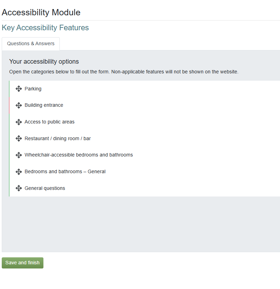280x289 pixels.
Task: Open the Restaurant / dining room / bar section
Action: 58,138
